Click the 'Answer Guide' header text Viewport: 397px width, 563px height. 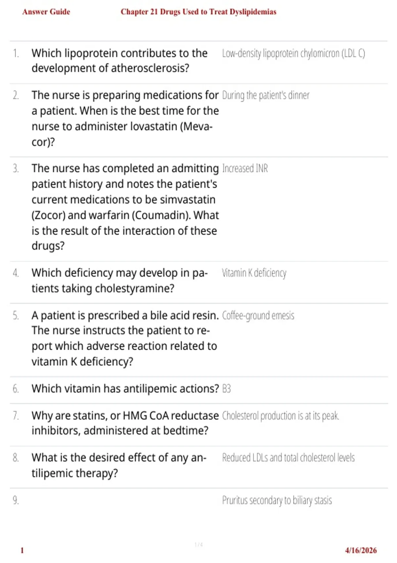46,12
